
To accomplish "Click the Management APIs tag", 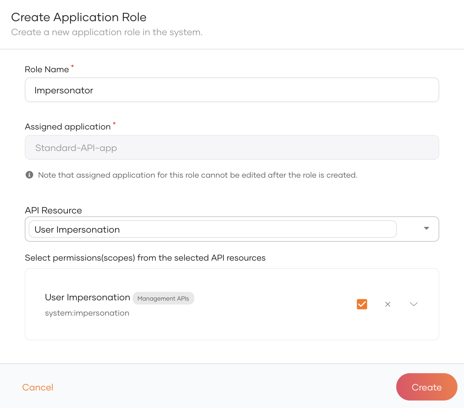I will [163, 298].
